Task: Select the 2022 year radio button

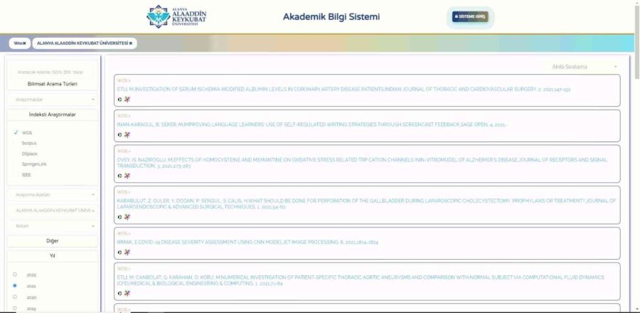Action: tap(15, 275)
